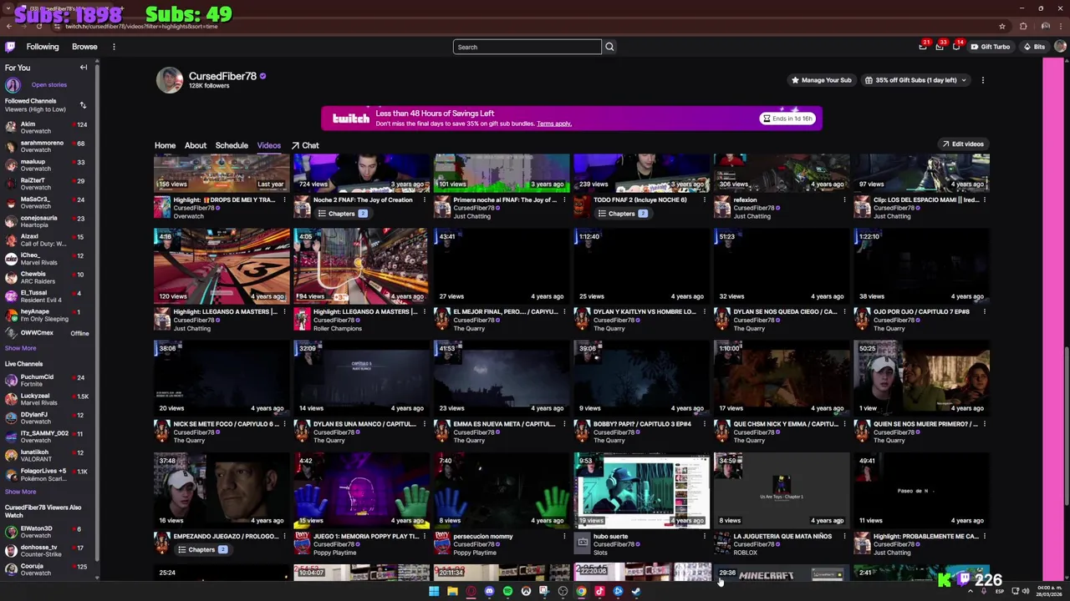The height and width of the screenshot is (601, 1070).
Task: Show more live channels
Action: (20, 492)
